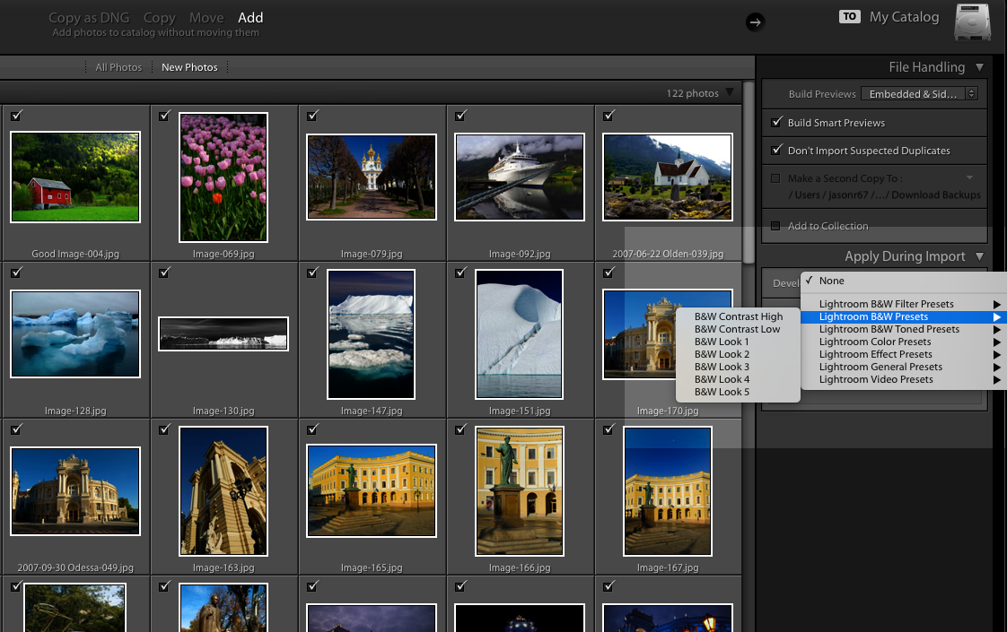The height and width of the screenshot is (632, 1007).
Task: Uncheck Good Image-004.jpg import checkbox
Action: 17,116
